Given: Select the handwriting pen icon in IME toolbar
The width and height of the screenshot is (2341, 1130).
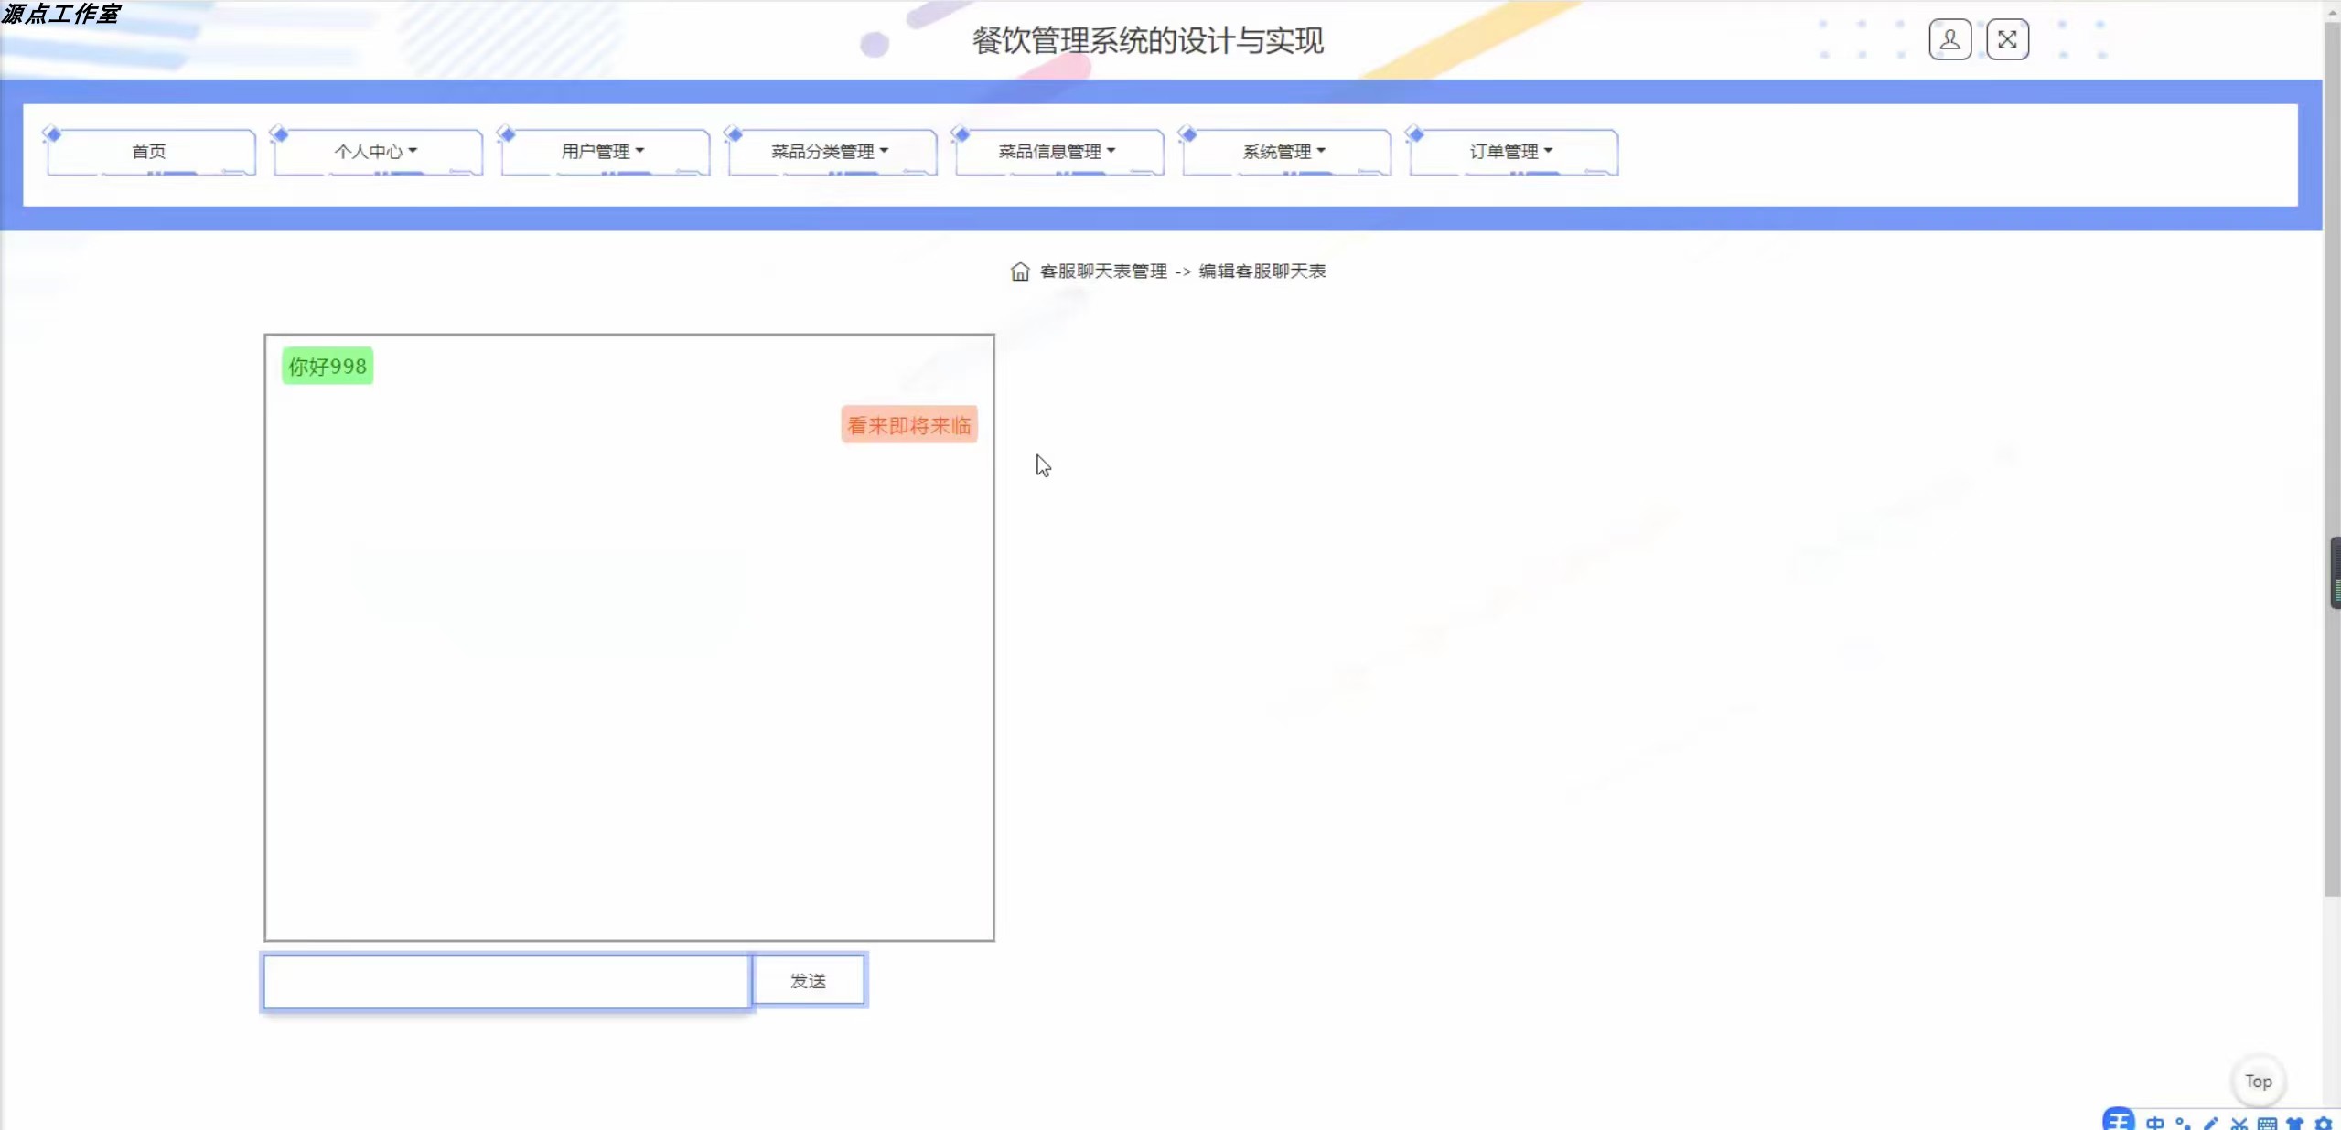Looking at the screenshot, I should 2211,1123.
